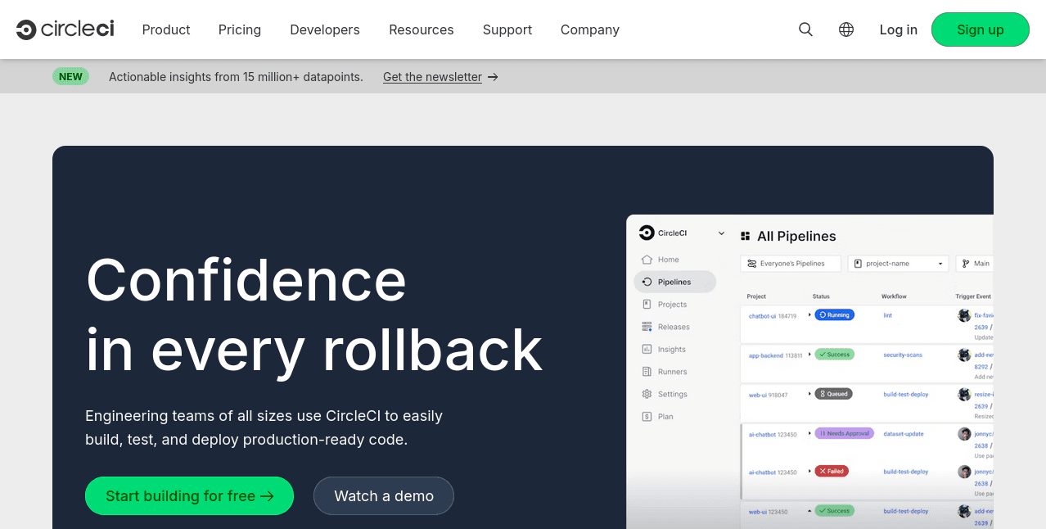
Task: Click the Success badge in app-backend row
Action: click(x=834, y=355)
